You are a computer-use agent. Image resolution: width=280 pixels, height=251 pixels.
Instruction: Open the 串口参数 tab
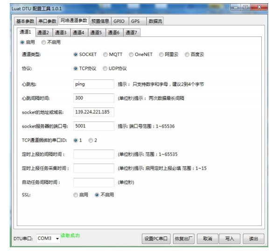coord(46,21)
